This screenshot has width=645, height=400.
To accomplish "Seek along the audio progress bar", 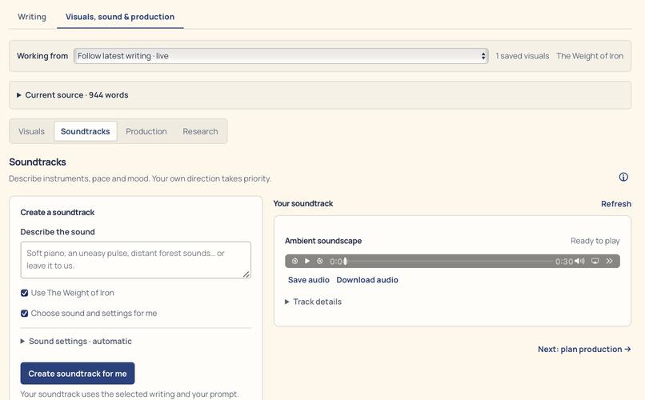I will (450, 261).
